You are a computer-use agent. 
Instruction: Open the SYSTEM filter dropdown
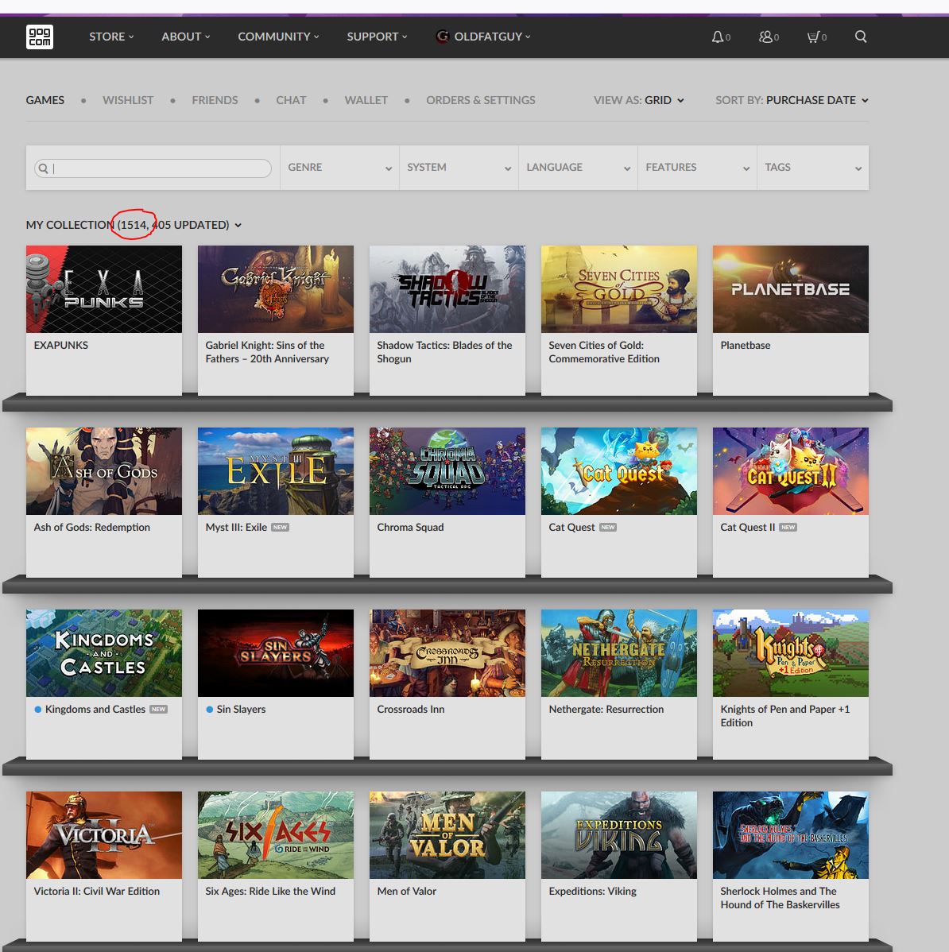[459, 168]
